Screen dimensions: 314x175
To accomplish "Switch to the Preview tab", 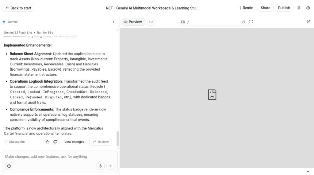I will point(133,22).
